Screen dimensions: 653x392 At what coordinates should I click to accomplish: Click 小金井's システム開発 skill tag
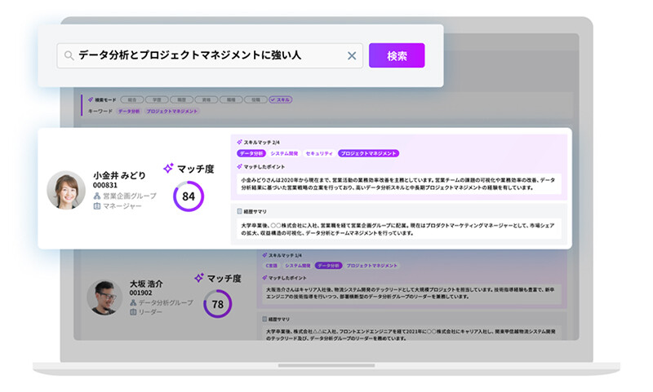click(284, 153)
